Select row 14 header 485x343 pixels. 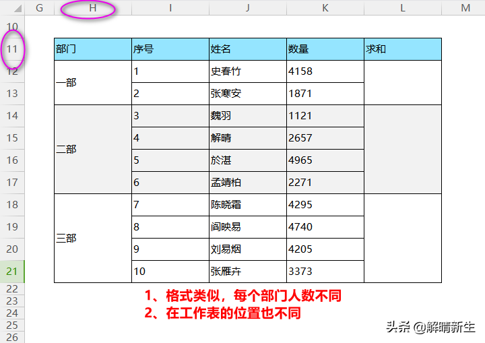pos(12,116)
